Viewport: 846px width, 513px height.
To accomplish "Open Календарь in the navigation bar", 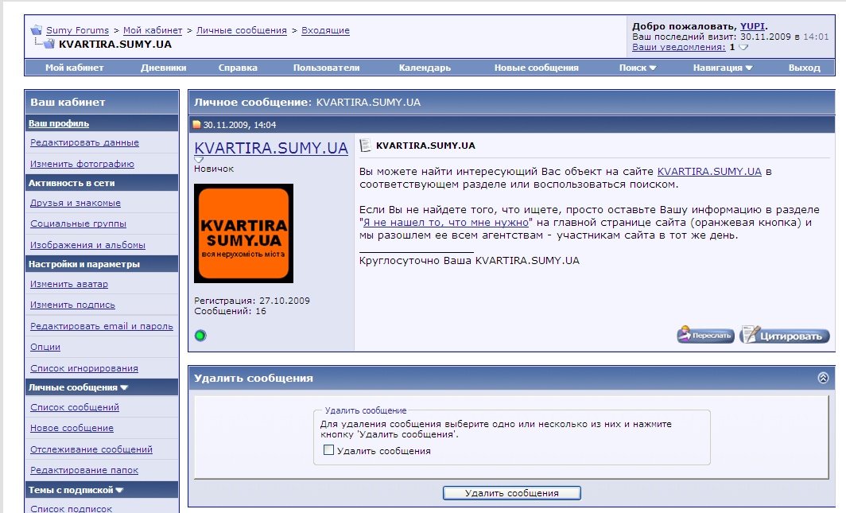I will pyautogui.click(x=425, y=68).
